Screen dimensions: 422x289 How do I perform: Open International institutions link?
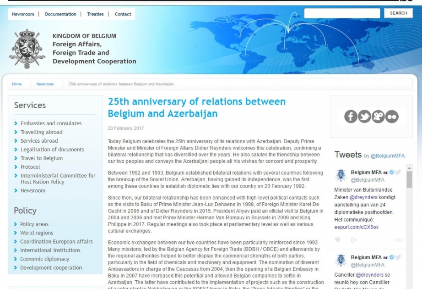[50, 250]
